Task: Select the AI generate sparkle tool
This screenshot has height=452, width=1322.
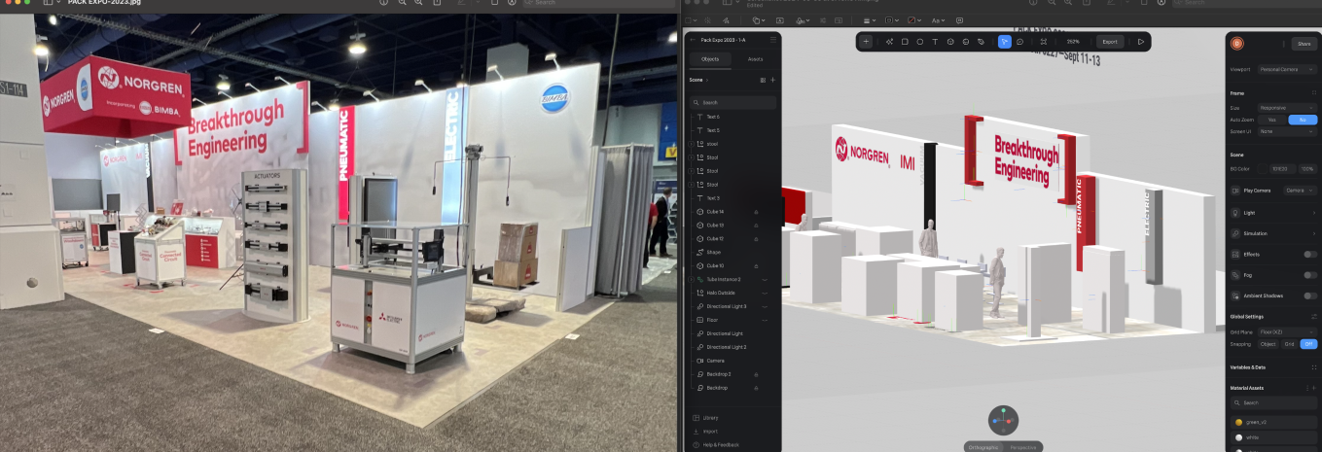Action: coord(889,42)
